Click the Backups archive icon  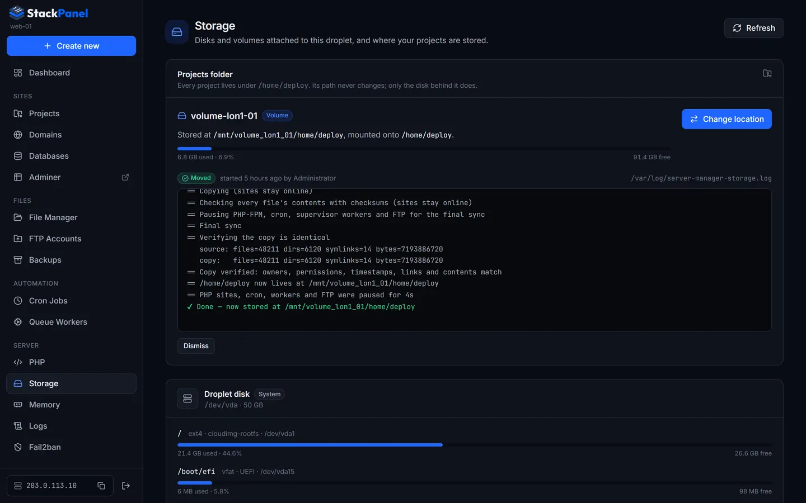point(18,260)
